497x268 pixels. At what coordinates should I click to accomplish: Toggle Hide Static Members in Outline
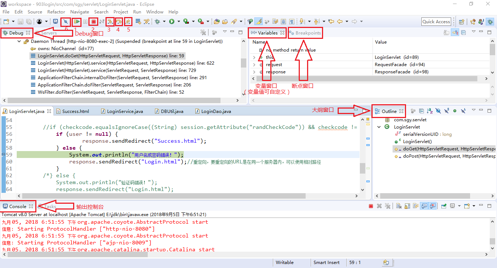pos(446,111)
